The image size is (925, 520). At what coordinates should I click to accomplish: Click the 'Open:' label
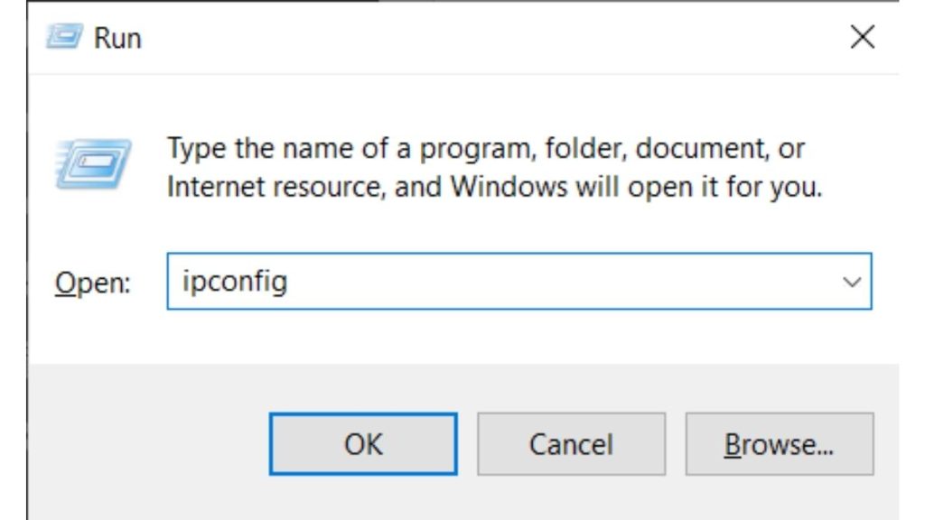click(x=92, y=283)
